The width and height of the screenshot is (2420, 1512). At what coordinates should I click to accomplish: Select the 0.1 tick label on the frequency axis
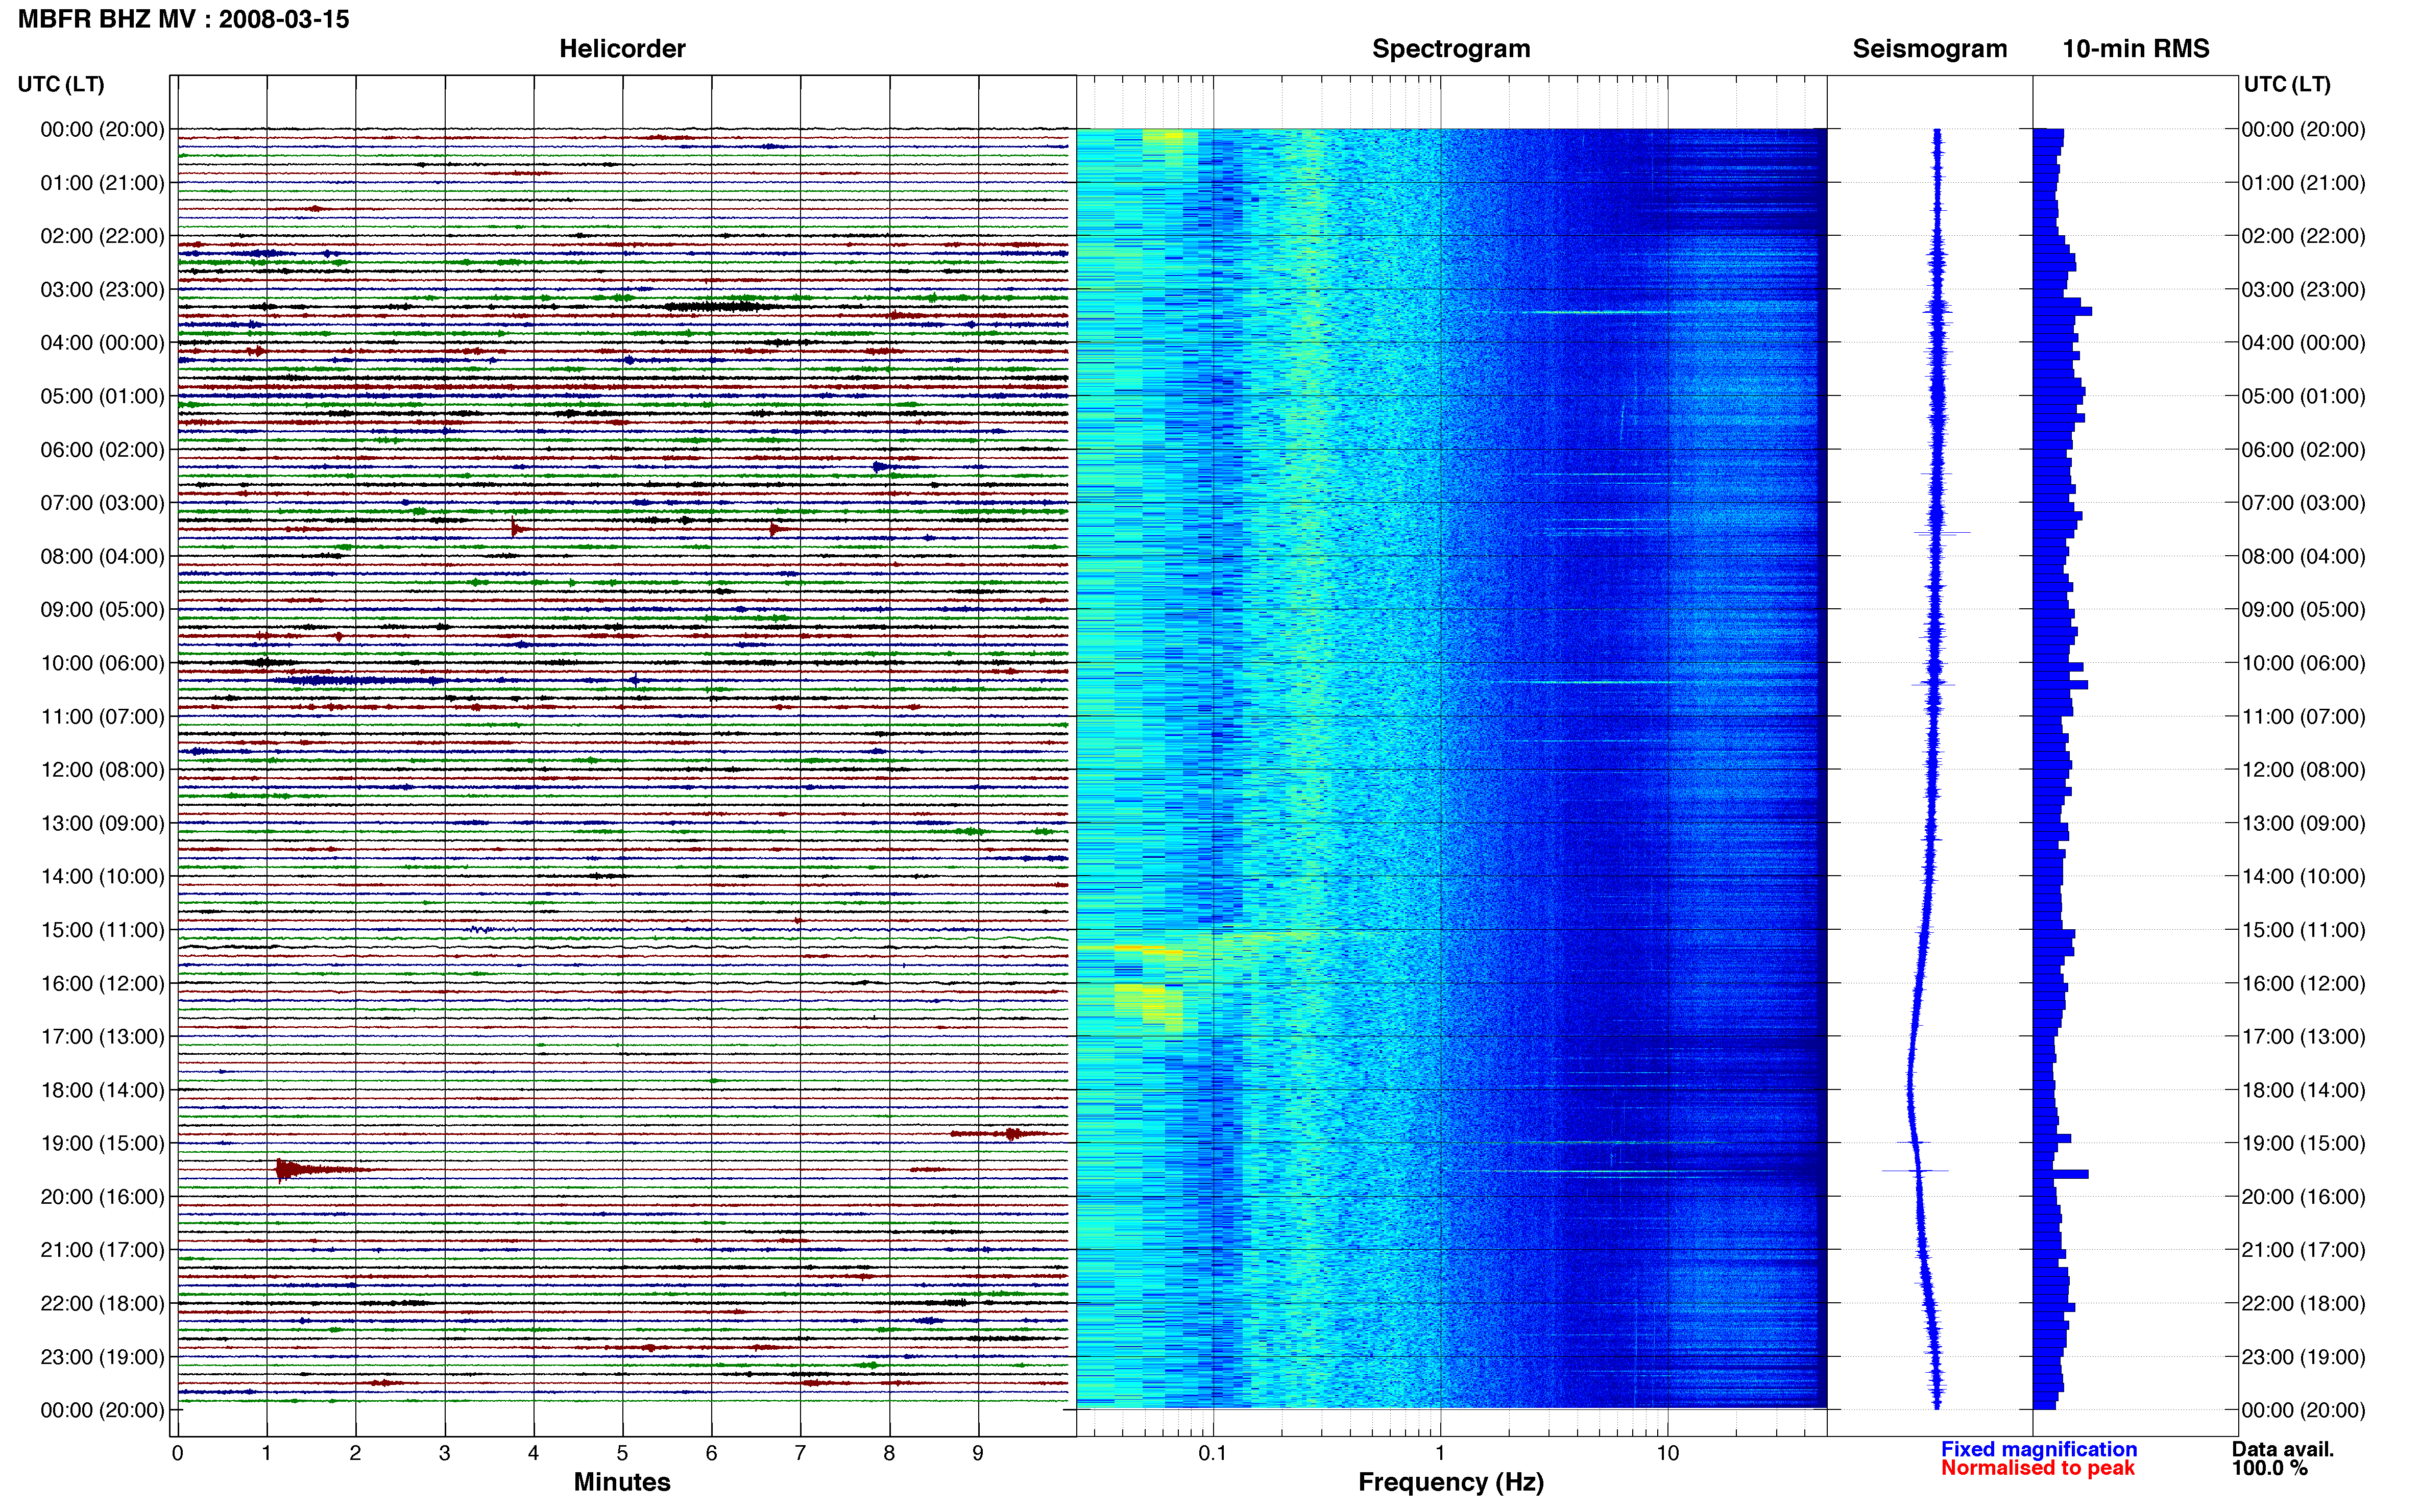point(1213,1453)
